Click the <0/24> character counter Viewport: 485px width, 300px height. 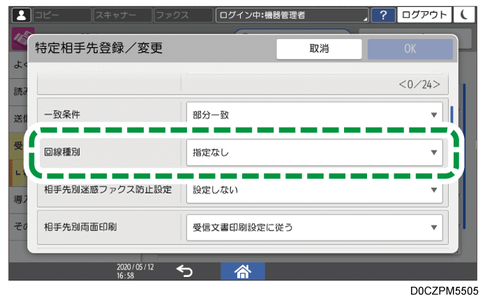point(419,84)
